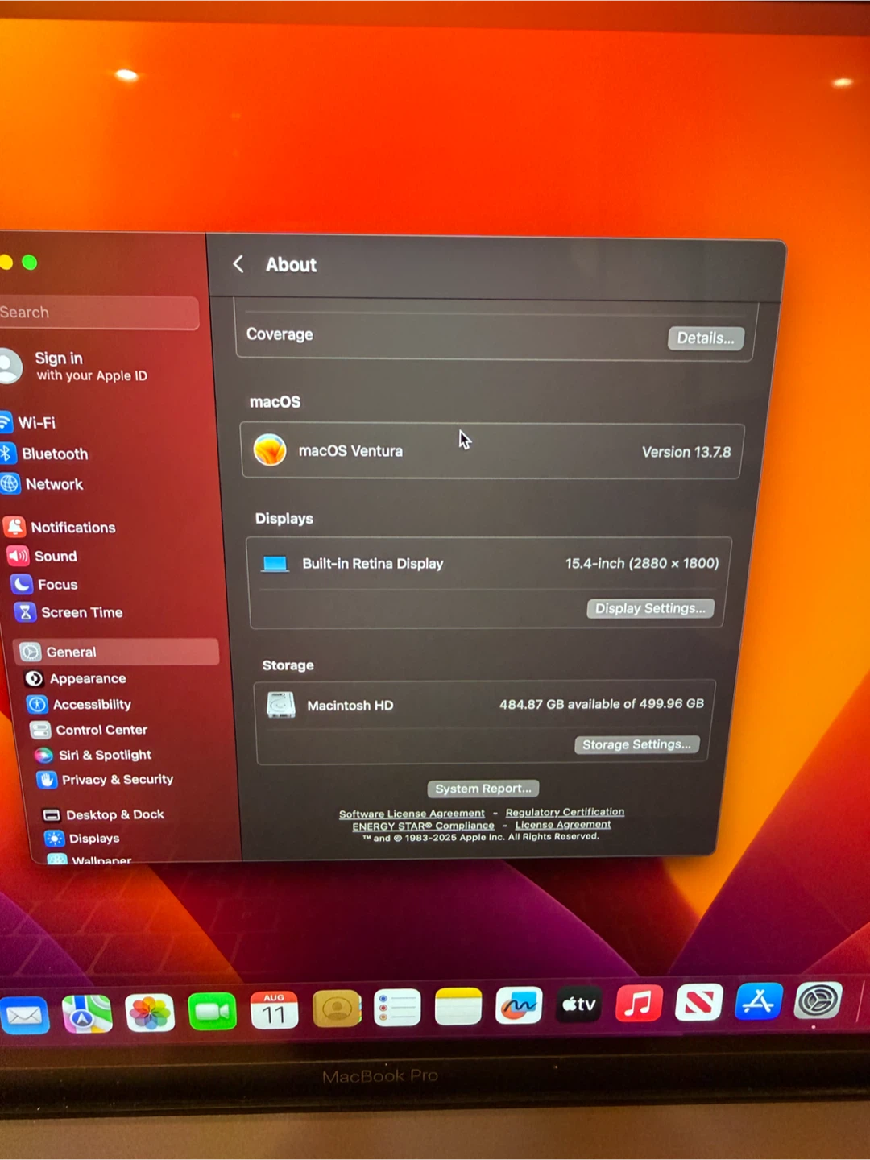Screen dimensions: 870x1160
Task: Open Storage Settings button
Action: coord(636,744)
